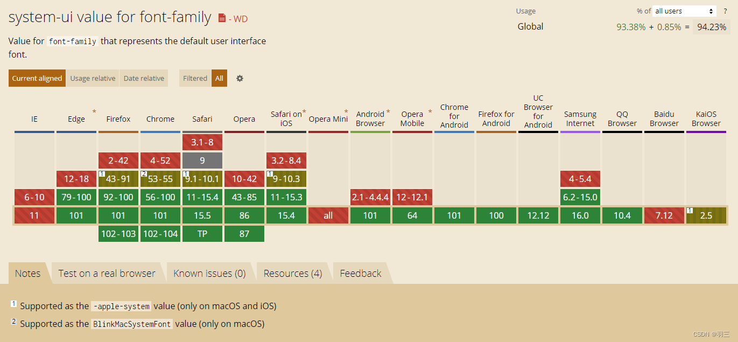Click footnote marker on Safari on iOS 9-10.3
738x342 pixels.
(x=270, y=174)
